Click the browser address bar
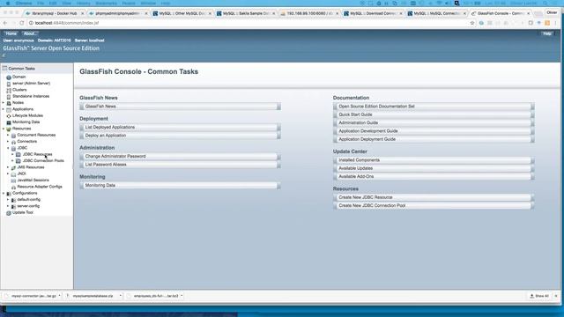Screen dimensions: 564x317 pos(252,23)
